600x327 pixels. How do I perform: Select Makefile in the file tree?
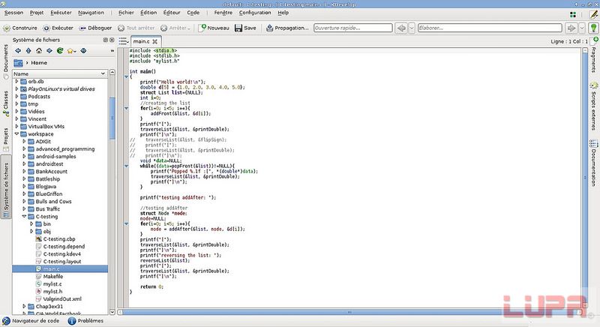[x=53, y=277]
